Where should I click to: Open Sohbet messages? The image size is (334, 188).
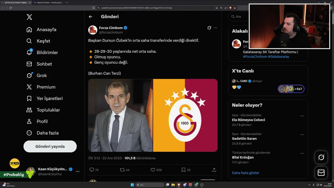click(39, 64)
